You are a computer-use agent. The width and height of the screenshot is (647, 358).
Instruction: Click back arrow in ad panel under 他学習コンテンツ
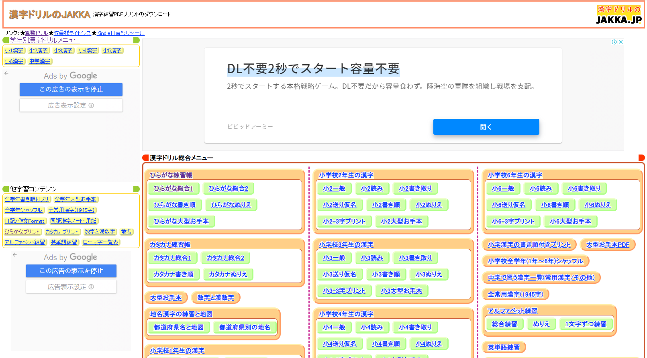15,255
